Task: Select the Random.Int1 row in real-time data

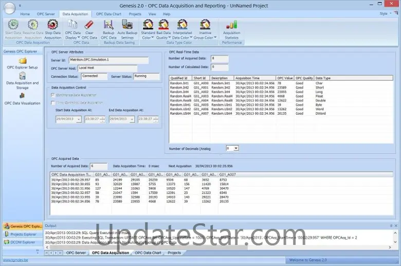Action: (281, 83)
